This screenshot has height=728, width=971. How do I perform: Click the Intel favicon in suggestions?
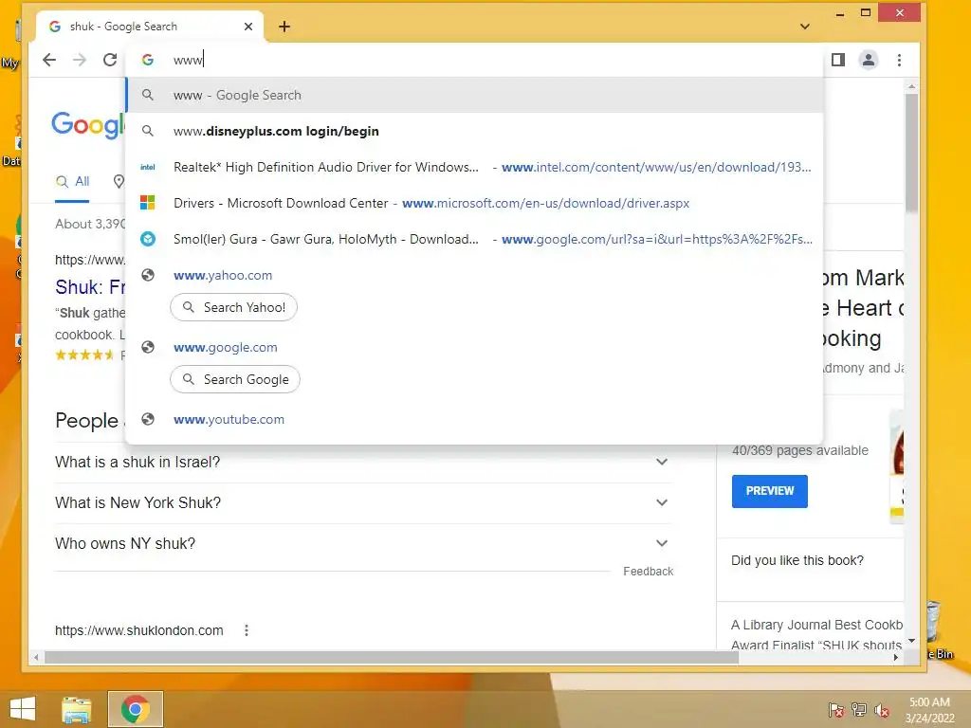(x=147, y=167)
